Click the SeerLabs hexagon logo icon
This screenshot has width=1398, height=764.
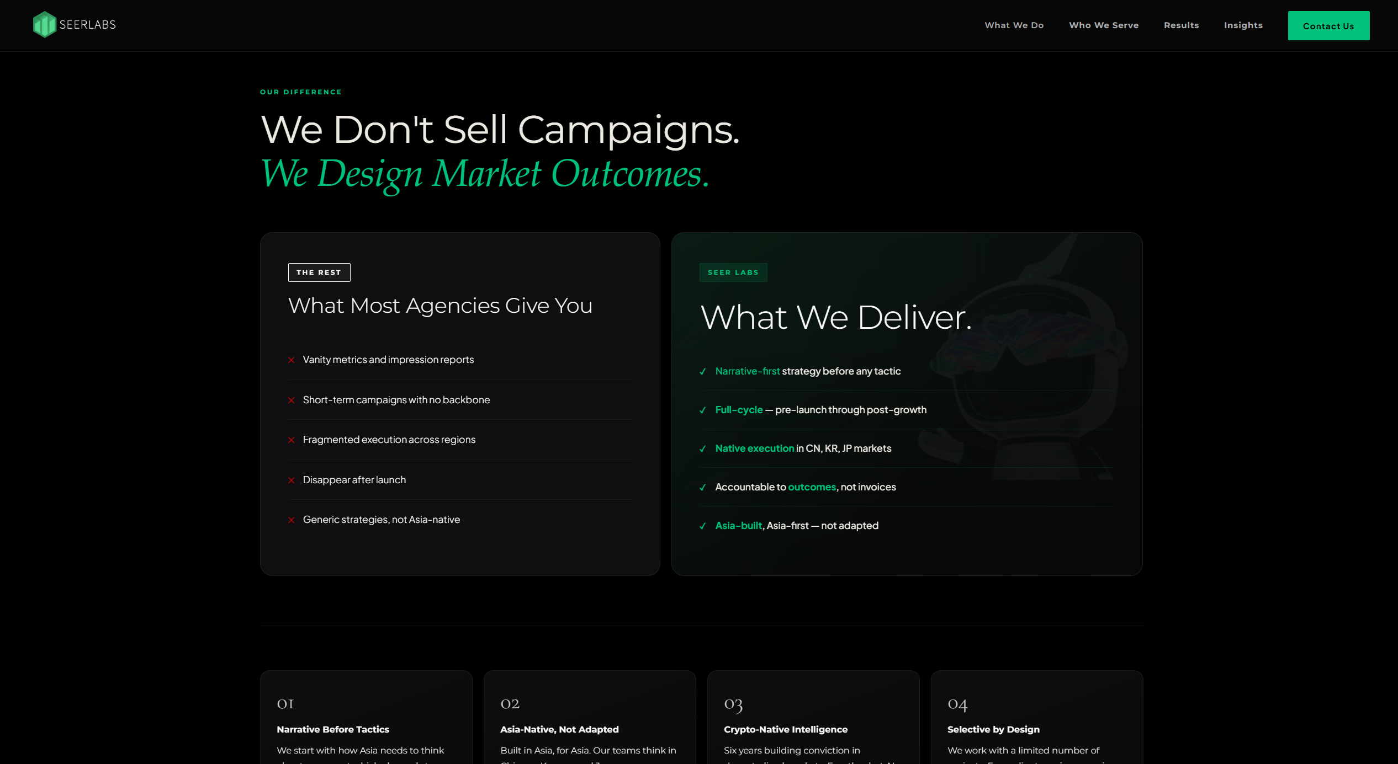tap(45, 25)
